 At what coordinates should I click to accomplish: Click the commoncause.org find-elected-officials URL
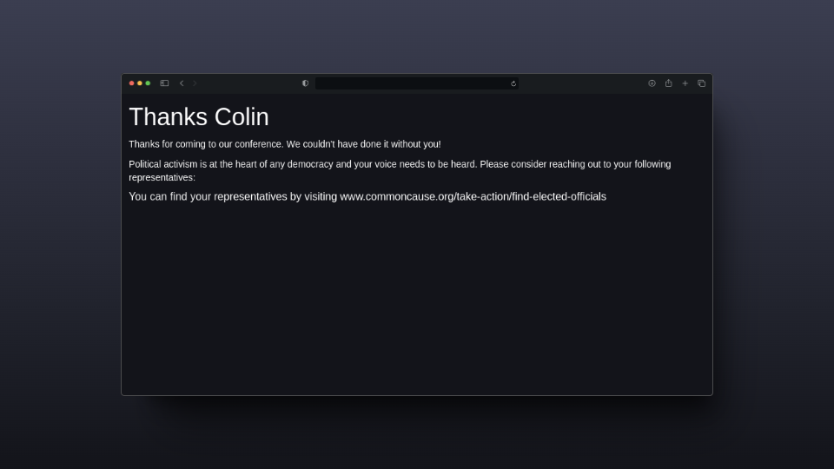(473, 197)
